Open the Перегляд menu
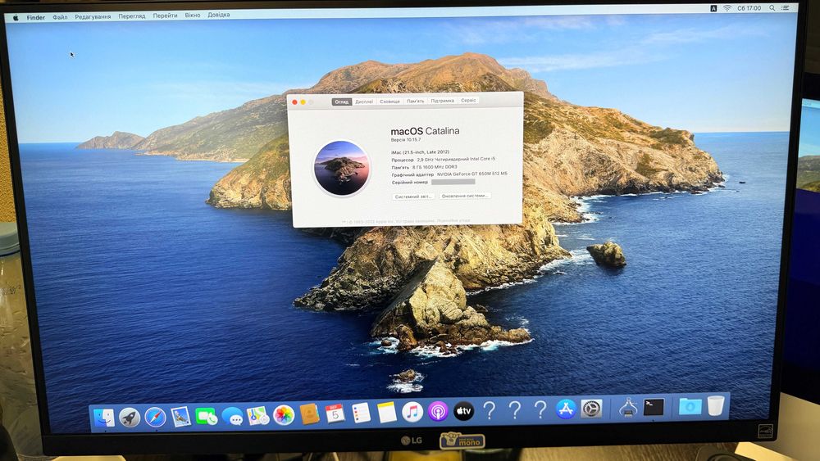This screenshot has height=461, width=820. (x=132, y=16)
